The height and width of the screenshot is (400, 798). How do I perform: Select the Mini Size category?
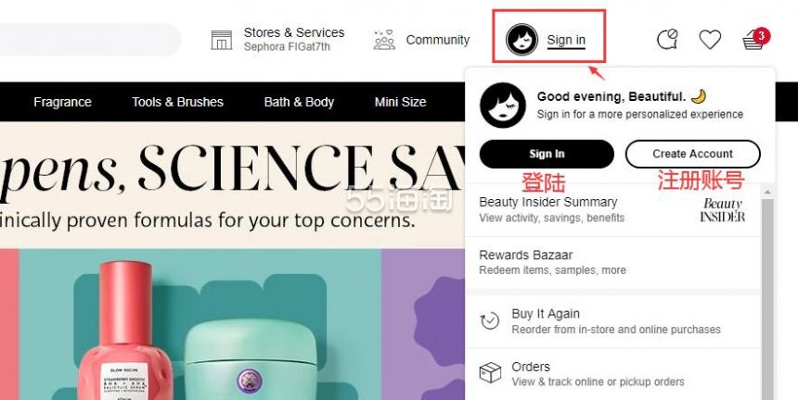click(x=401, y=102)
